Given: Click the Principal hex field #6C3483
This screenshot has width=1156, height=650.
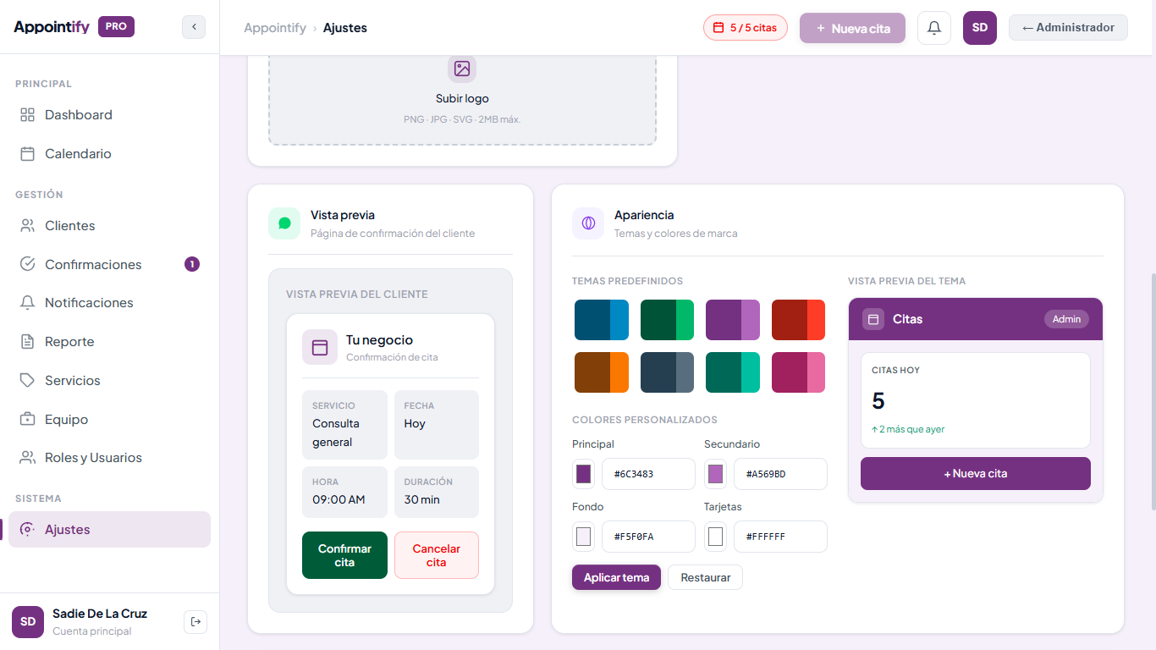Looking at the screenshot, I should click(x=648, y=474).
